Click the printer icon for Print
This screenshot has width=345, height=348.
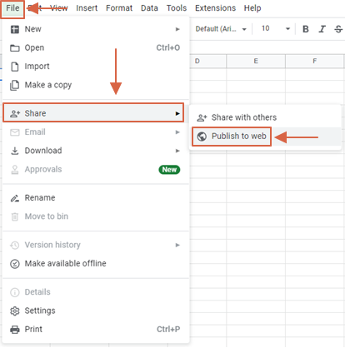15,330
